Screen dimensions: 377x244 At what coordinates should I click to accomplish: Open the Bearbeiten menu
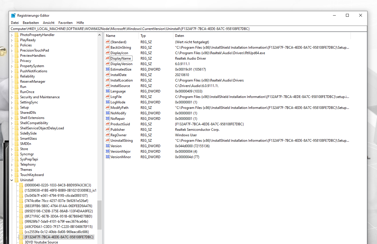(x=31, y=22)
